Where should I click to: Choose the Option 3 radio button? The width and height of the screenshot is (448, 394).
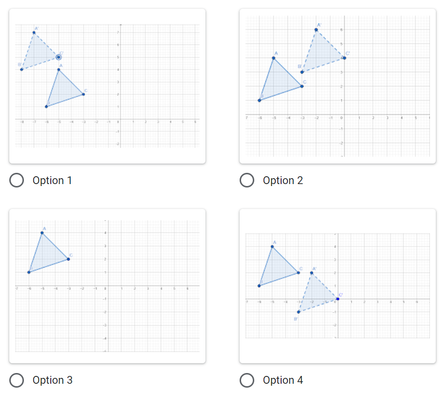pyautogui.click(x=17, y=380)
